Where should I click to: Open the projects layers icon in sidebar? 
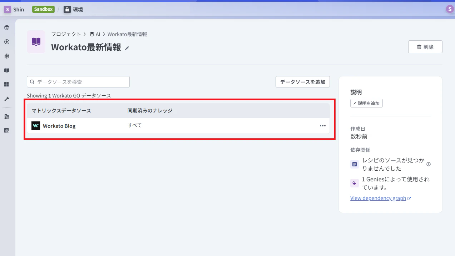[7, 27]
